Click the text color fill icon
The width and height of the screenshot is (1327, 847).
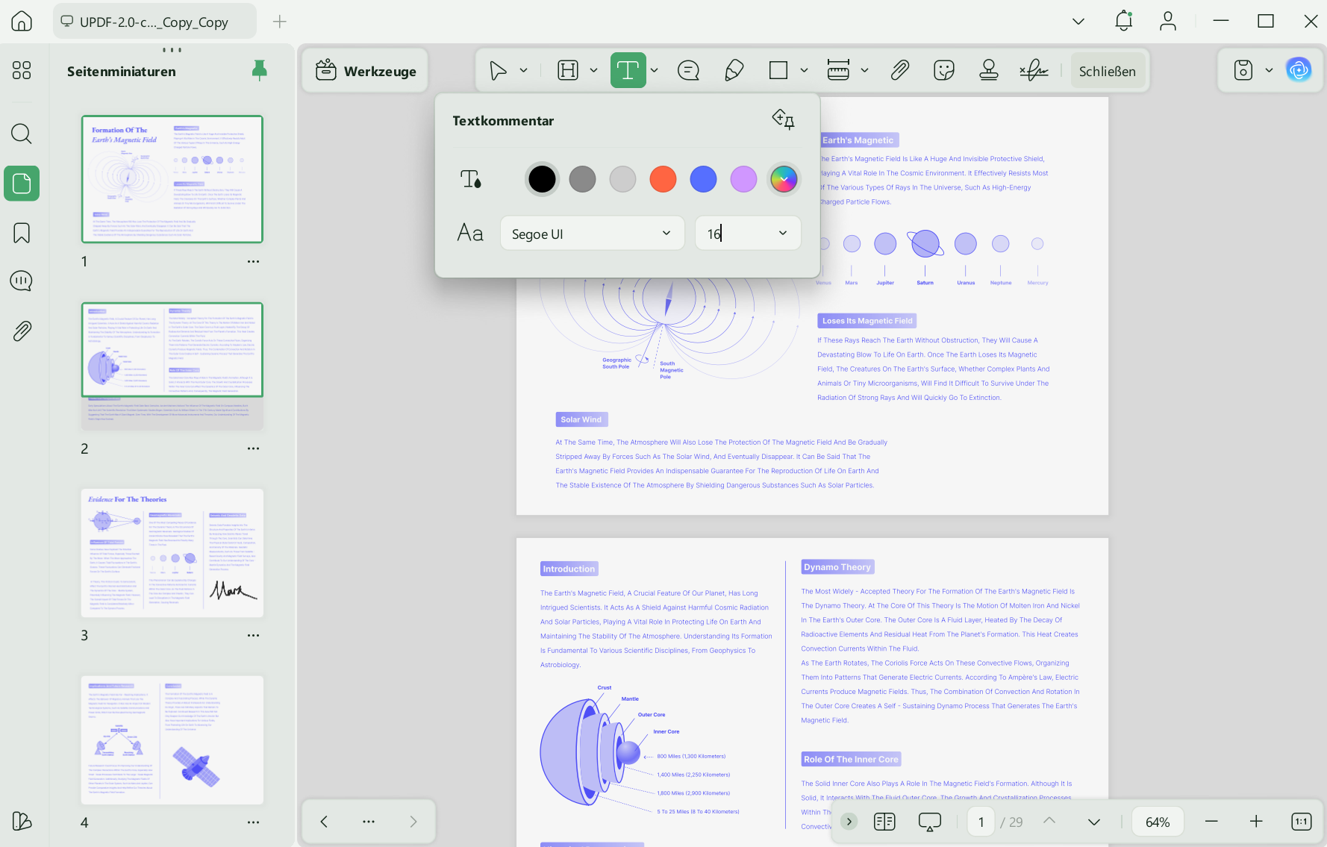tap(471, 179)
